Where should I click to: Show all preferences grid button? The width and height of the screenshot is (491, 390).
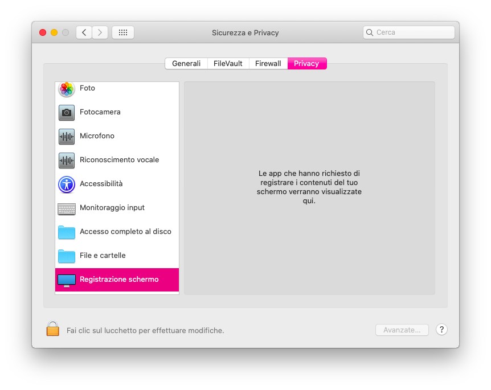(123, 32)
